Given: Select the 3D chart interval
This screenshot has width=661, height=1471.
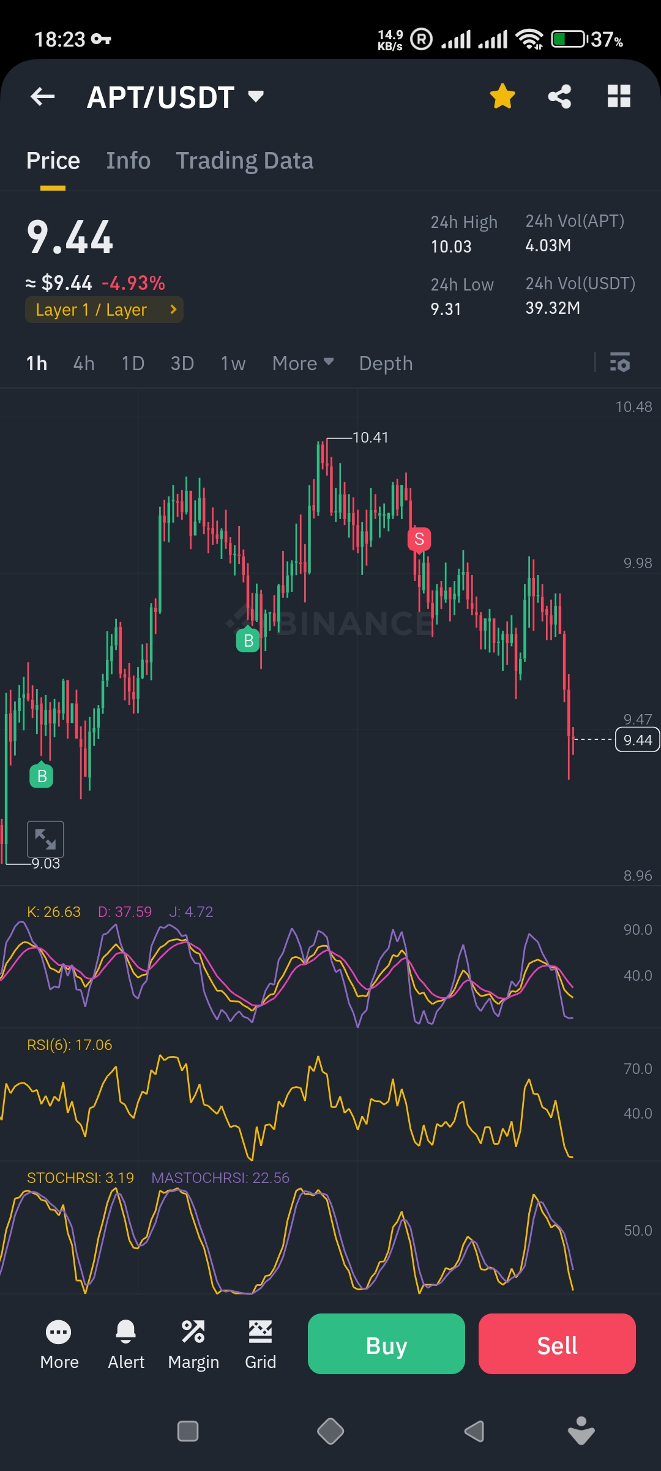Looking at the screenshot, I should pos(182,363).
